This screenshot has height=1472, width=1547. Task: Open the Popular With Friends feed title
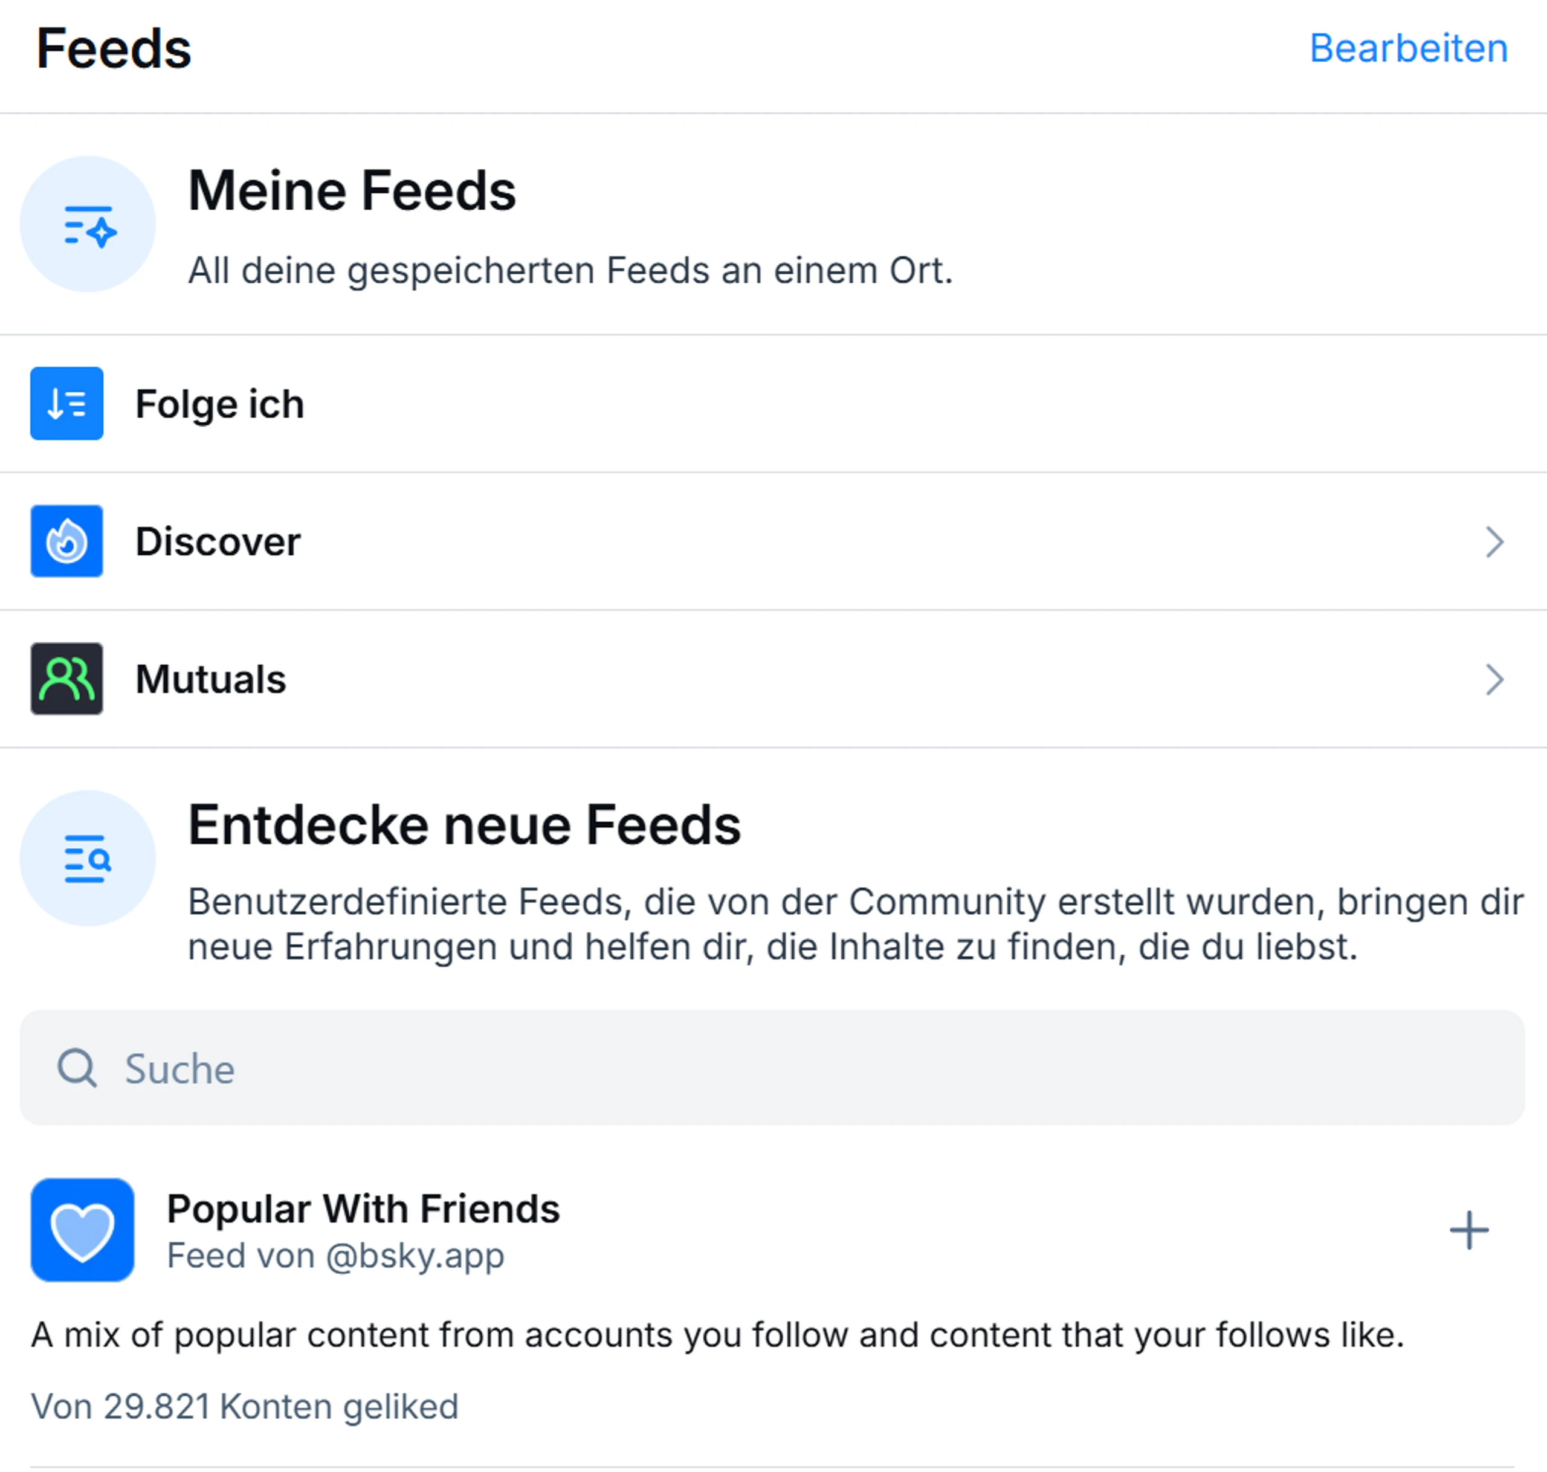[x=363, y=1209]
